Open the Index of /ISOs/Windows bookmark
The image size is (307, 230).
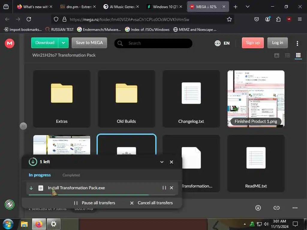pyautogui.click(x=147, y=30)
